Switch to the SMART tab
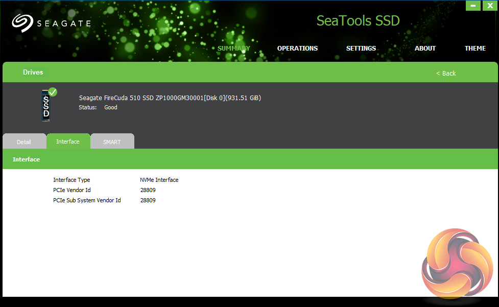Screen dimensions: 499x307 (112, 141)
